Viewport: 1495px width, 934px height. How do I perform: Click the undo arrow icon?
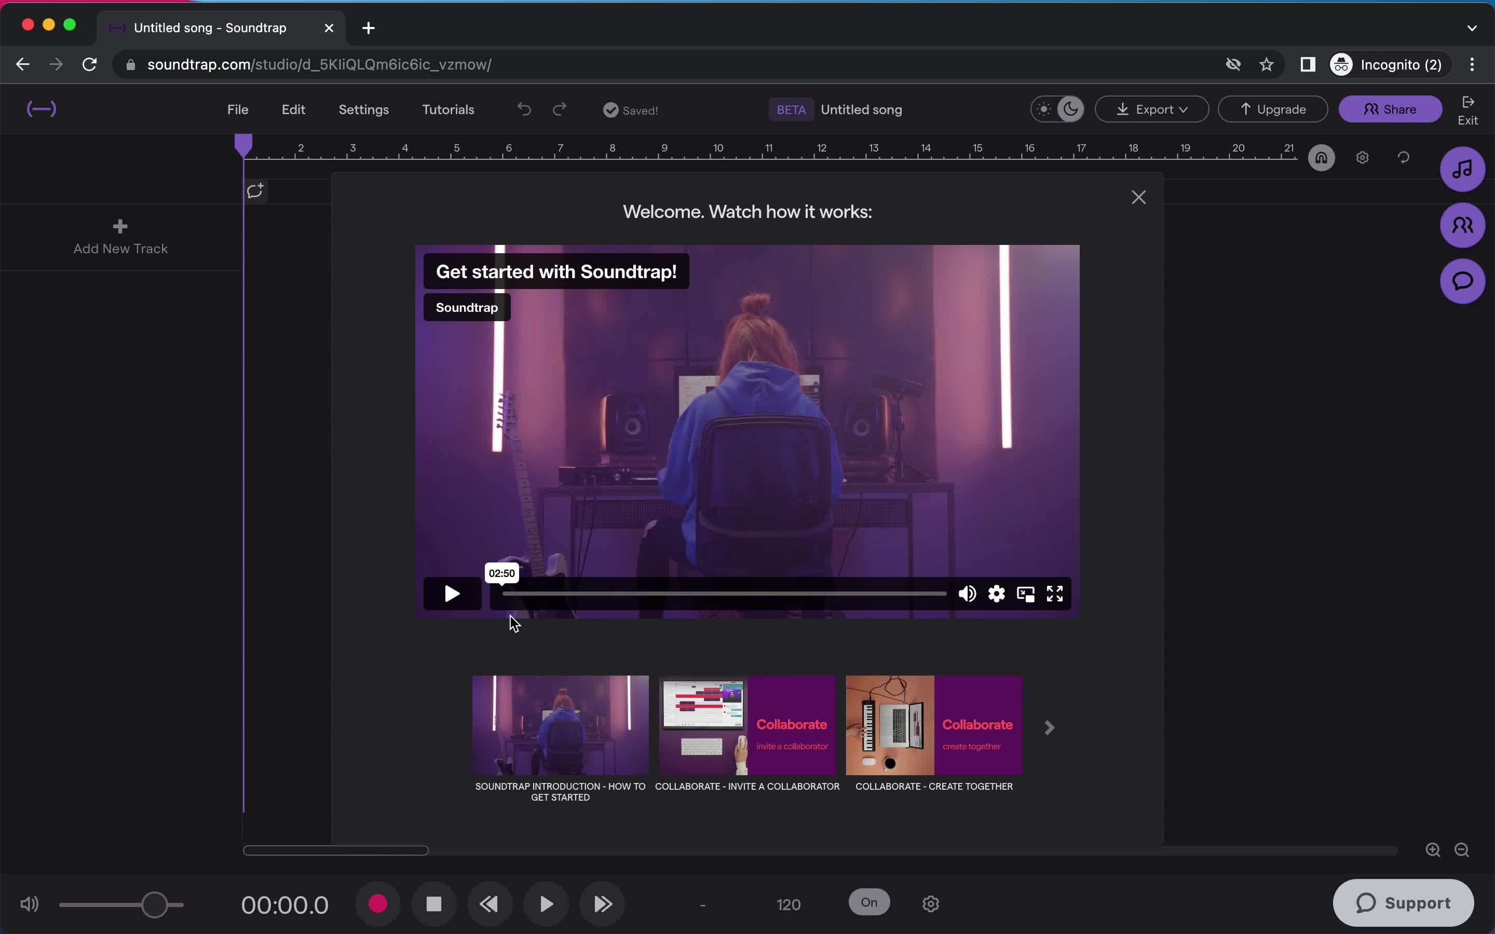point(524,108)
